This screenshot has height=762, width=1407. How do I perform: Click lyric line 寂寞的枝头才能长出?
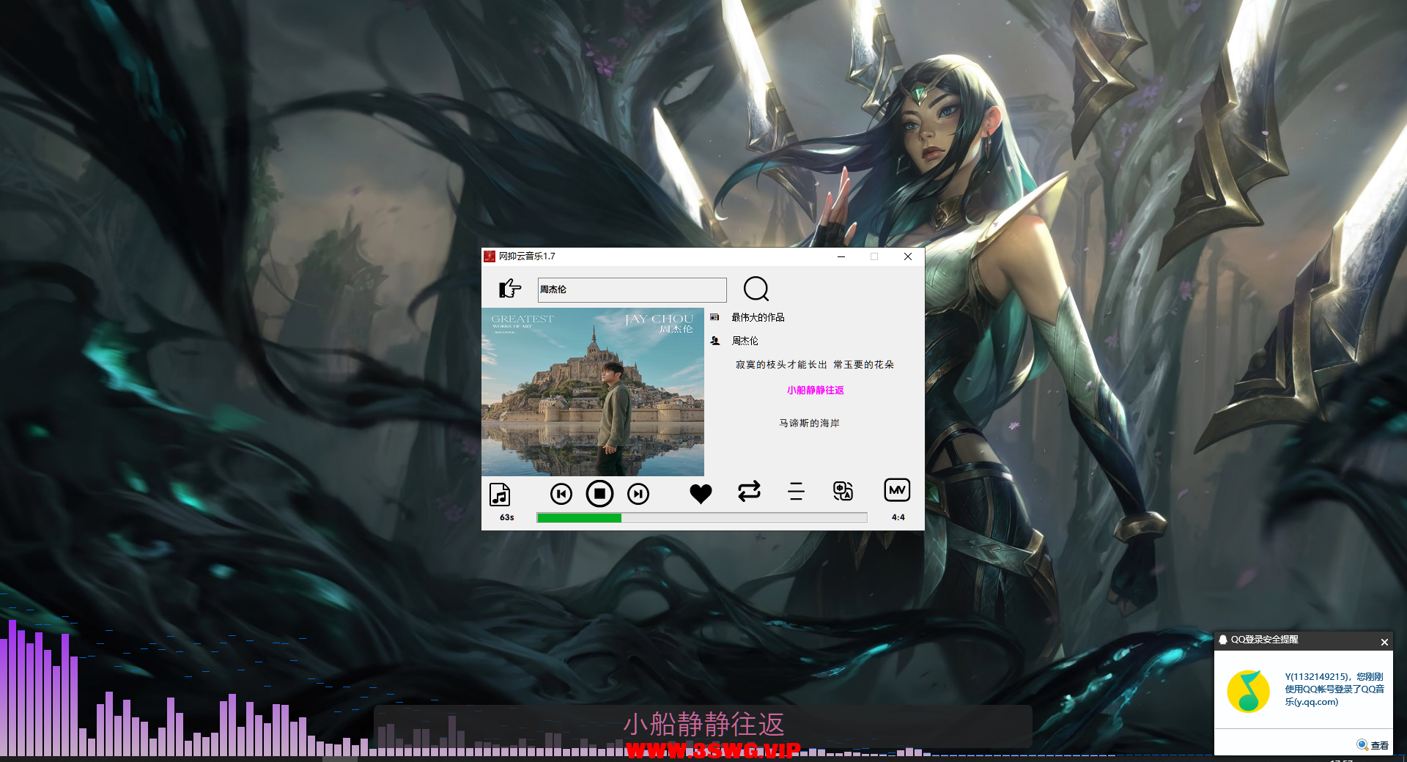[781, 364]
